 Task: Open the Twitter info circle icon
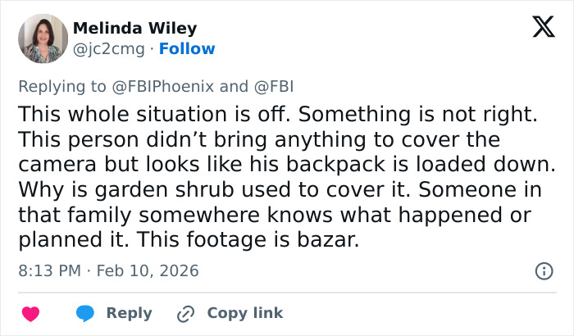(x=543, y=270)
